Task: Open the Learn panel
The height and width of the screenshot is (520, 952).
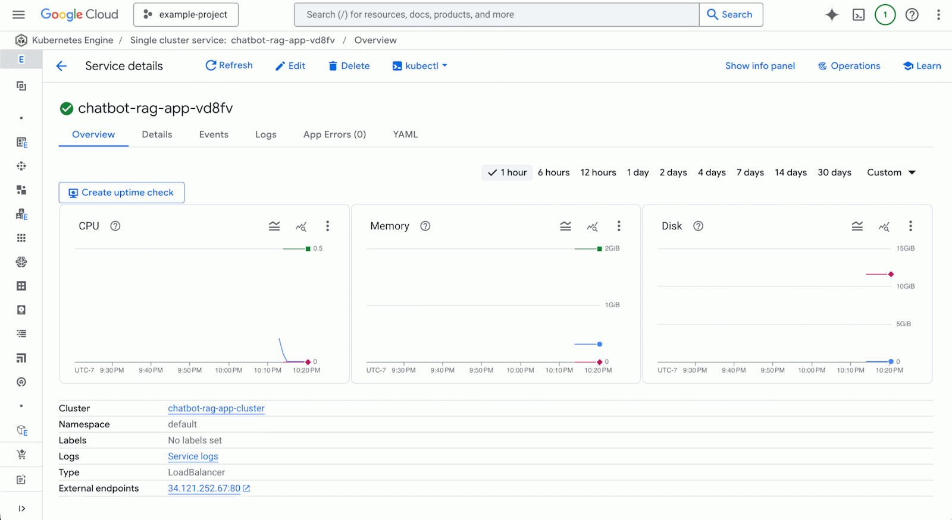Action: (922, 66)
